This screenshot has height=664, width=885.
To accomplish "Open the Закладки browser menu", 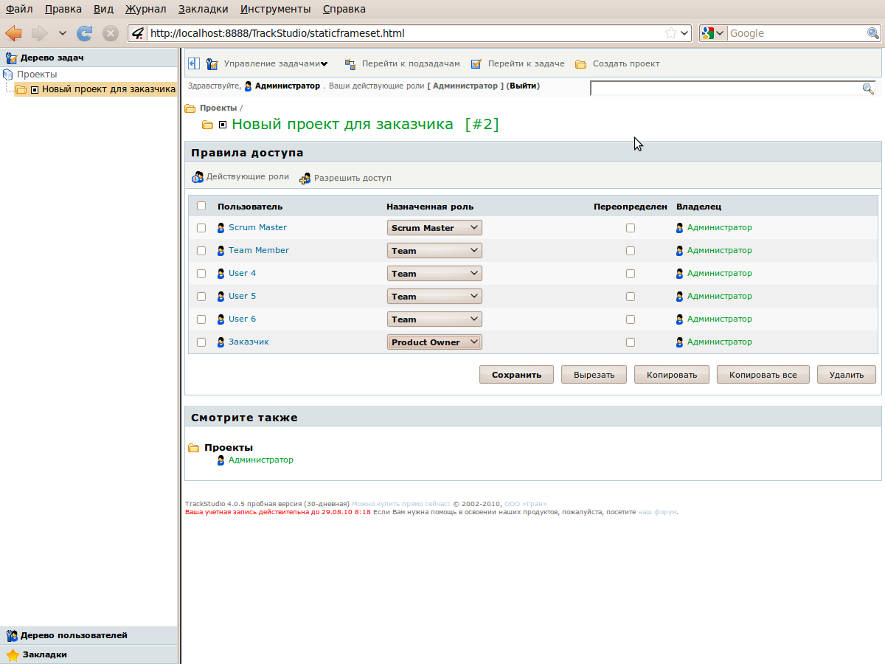I will [x=203, y=9].
